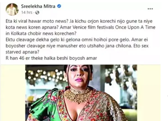Click the line "in Kolkata chobir news korechen?"

coord(41,34)
